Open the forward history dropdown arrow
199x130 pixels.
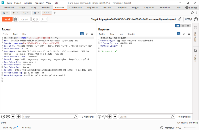(x=46, y=19)
